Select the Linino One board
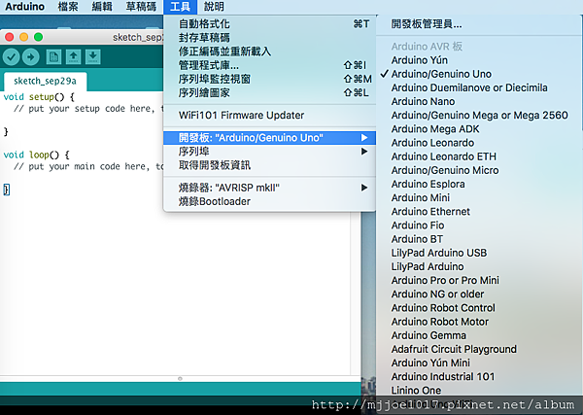Image resolution: width=583 pixels, height=415 pixels. coord(479,390)
